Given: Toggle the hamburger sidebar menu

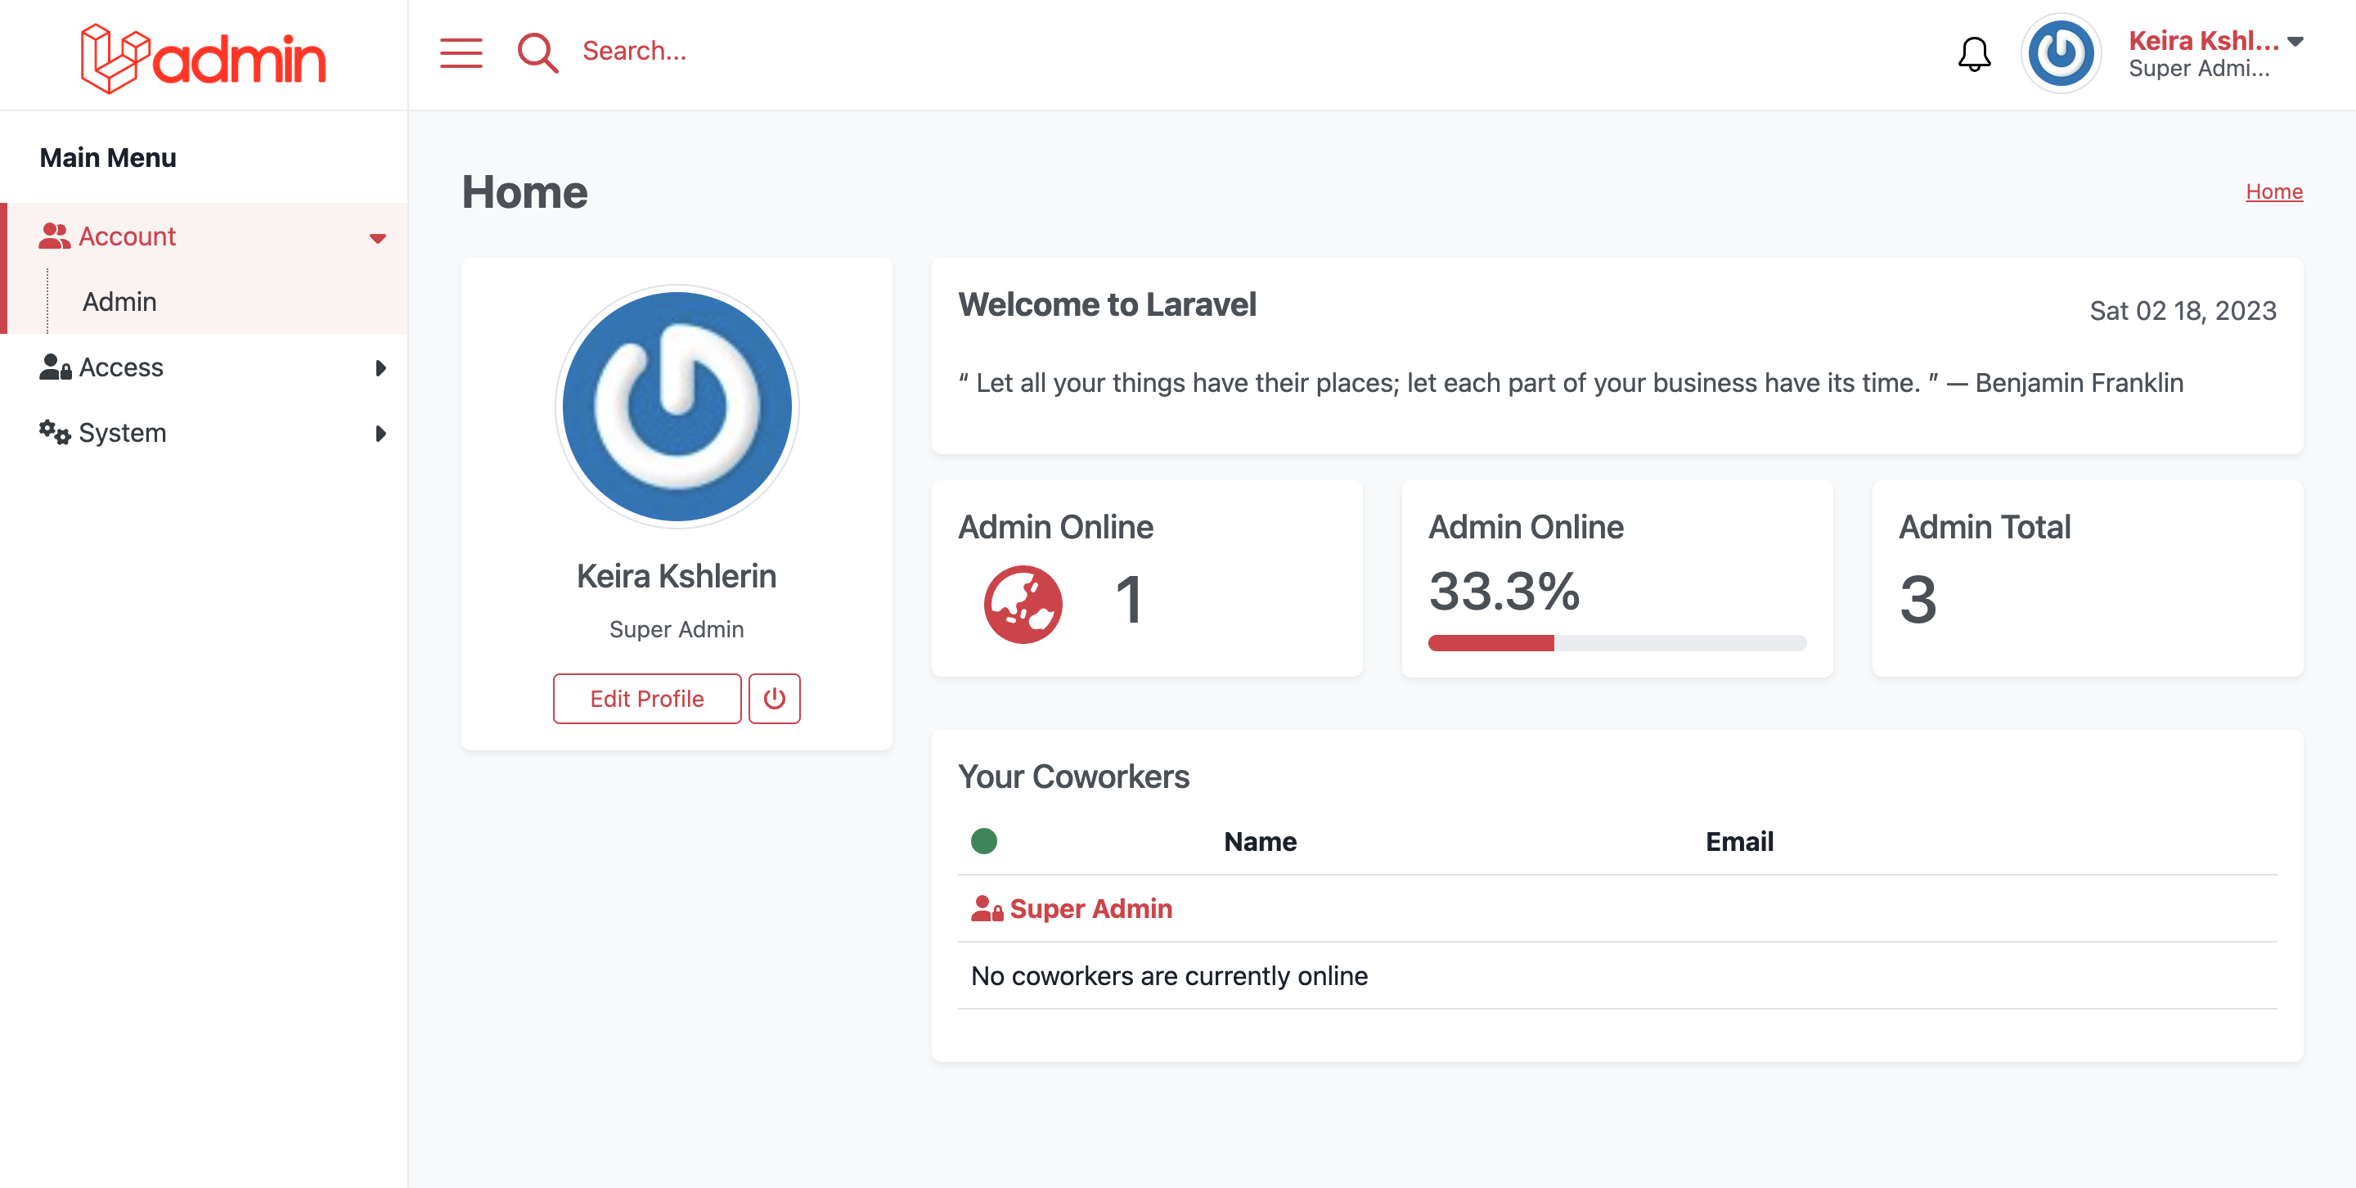Looking at the screenshot, I should 461,53.
